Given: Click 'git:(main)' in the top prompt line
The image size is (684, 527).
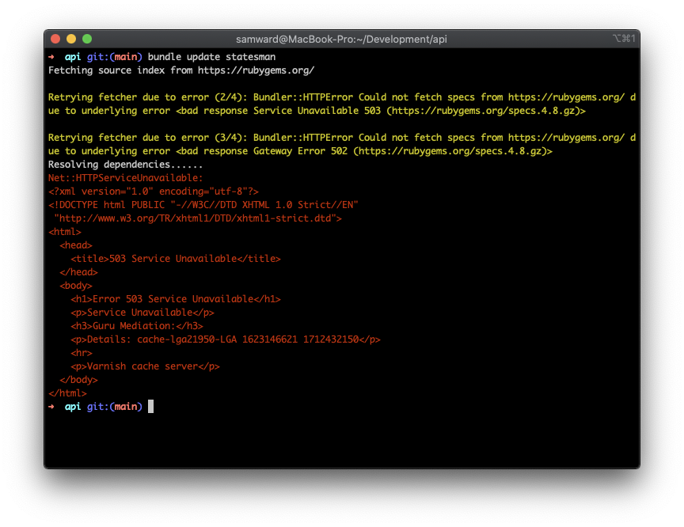Looking at the screenshot, I should pyautogui.click(x=114, y=57).
